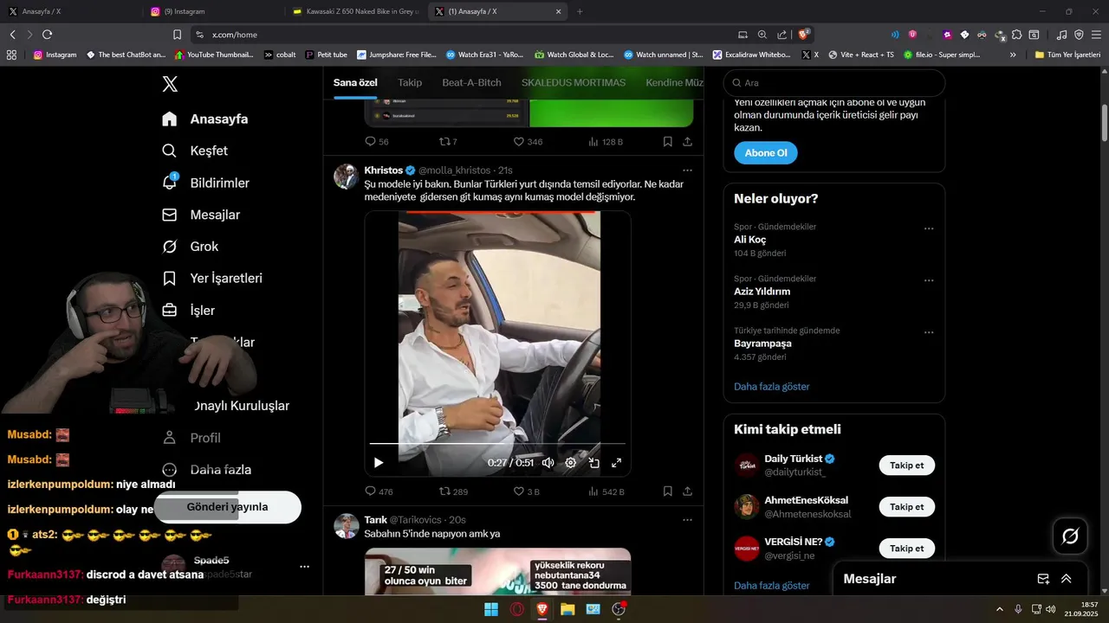
Task: Show more bookmarks chevron
Action: click(1013, 55)
